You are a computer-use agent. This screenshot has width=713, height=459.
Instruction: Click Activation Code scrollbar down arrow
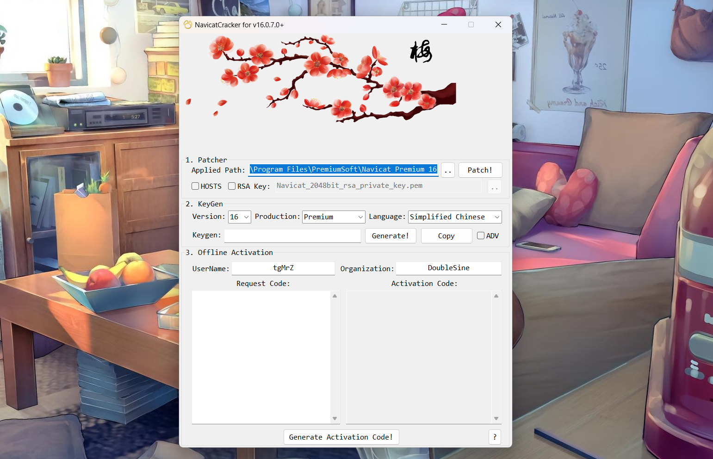(x=496, y=418)
